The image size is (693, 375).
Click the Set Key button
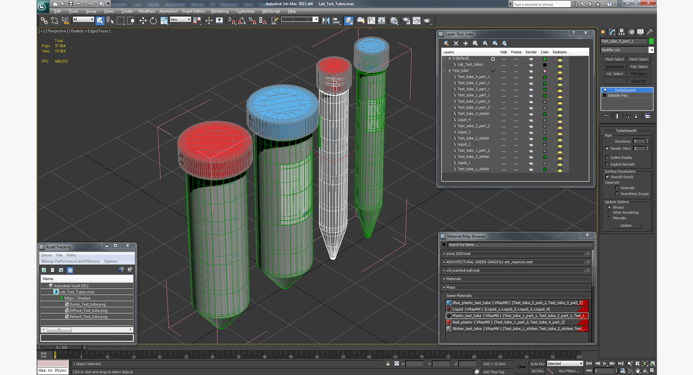pos(538,371)
